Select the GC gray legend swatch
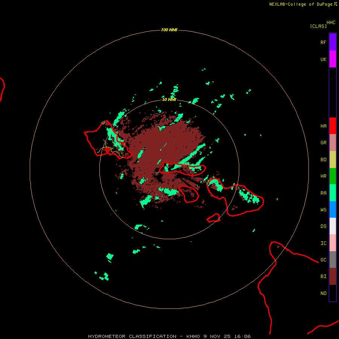 333,260
